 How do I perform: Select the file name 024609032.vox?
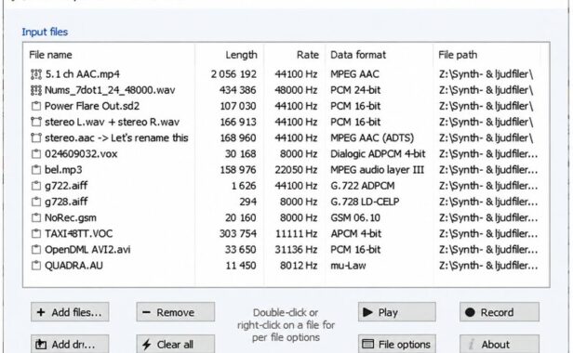[x=81, y=154]
